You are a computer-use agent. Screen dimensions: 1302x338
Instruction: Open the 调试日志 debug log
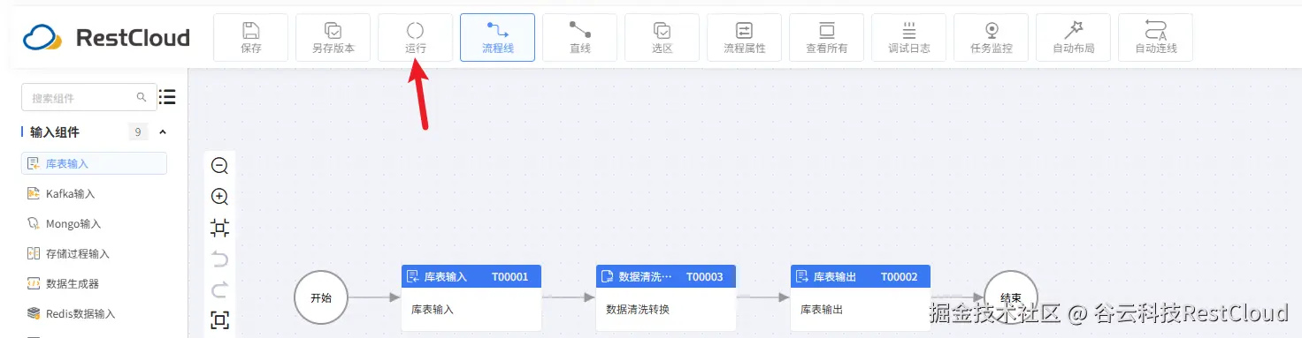click(x=909, y=38)
